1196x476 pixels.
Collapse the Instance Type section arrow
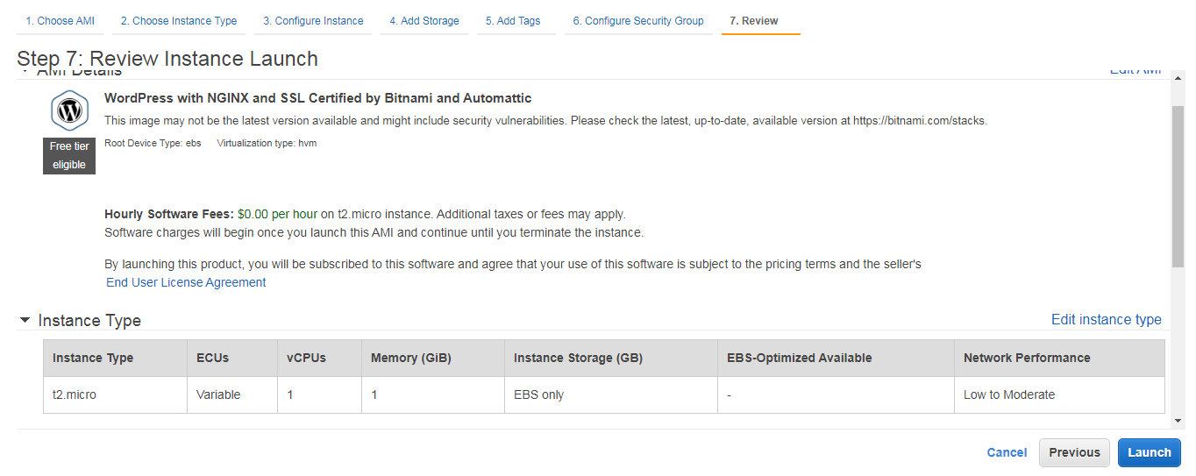click(25, 321)
